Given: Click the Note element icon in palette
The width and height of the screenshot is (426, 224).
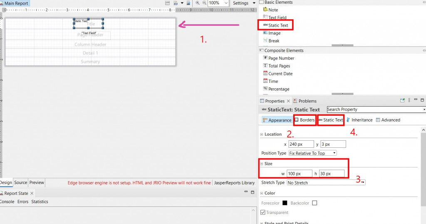Looking at the screenshot, I should point(265,10).
